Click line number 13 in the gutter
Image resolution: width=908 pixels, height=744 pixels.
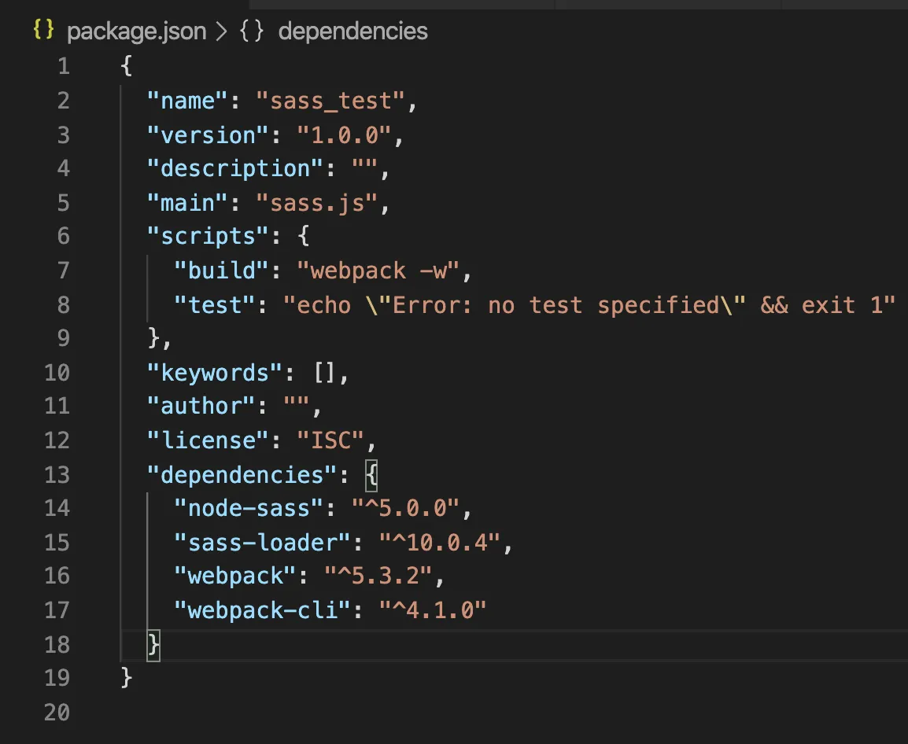57,474
